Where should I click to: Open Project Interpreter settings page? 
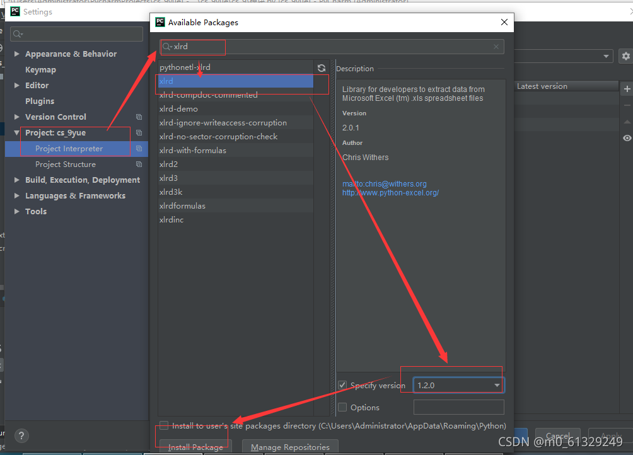tap(69, 149)
